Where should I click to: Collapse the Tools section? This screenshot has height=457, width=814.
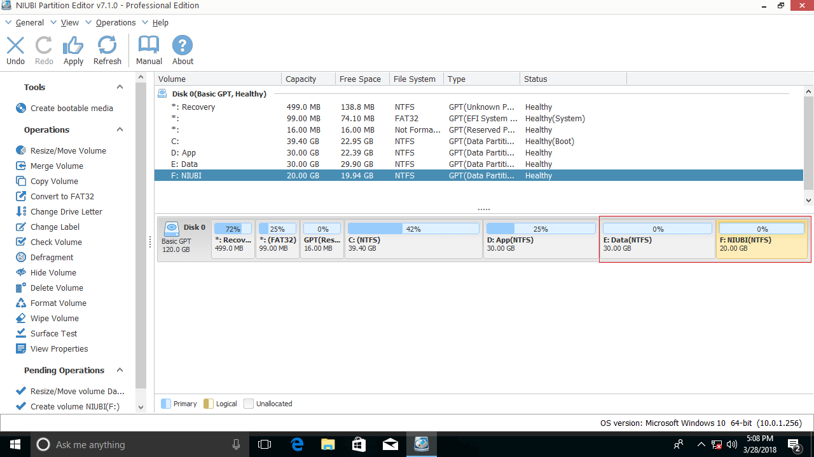[120, 87]
